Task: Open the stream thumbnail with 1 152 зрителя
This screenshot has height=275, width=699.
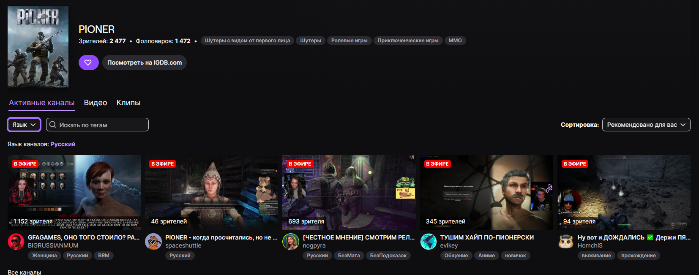Action: click(74, 192)
